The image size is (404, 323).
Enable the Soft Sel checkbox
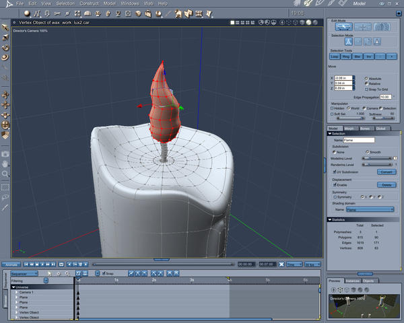(x=332, y=114)
